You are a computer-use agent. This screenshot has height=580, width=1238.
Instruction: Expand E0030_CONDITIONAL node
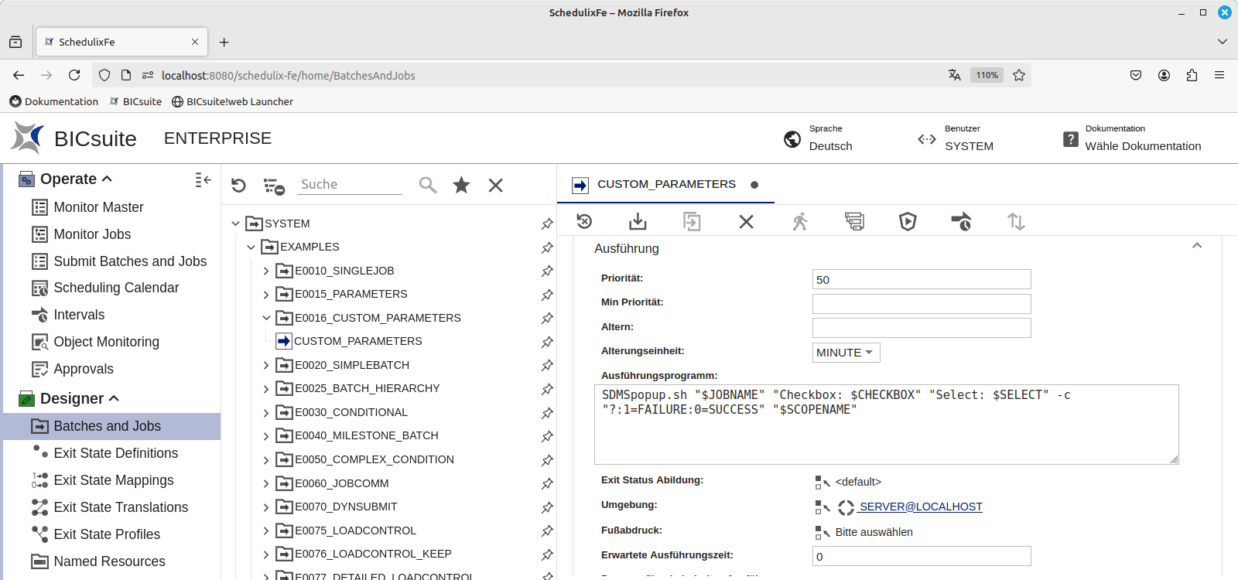coord(266,413)
